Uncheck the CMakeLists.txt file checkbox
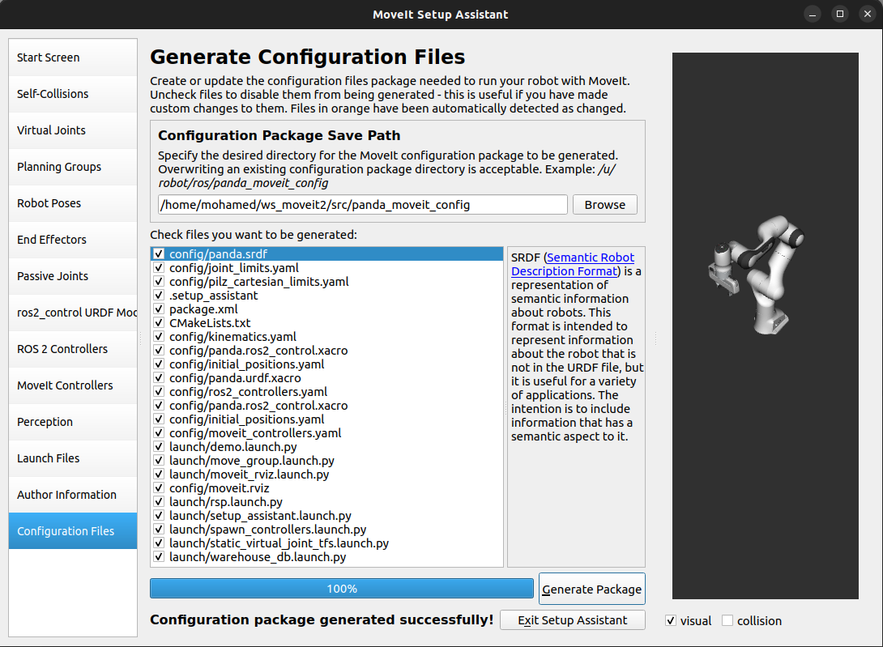The width and height of the screenshot is (883, 647). coord(159,323)
